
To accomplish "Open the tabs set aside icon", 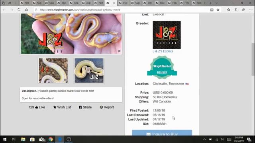I will (x=3, y=3).
